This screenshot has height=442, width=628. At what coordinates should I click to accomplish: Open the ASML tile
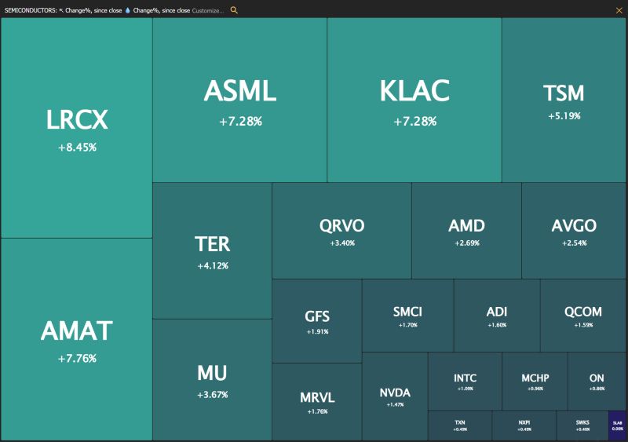coord(239,100)
